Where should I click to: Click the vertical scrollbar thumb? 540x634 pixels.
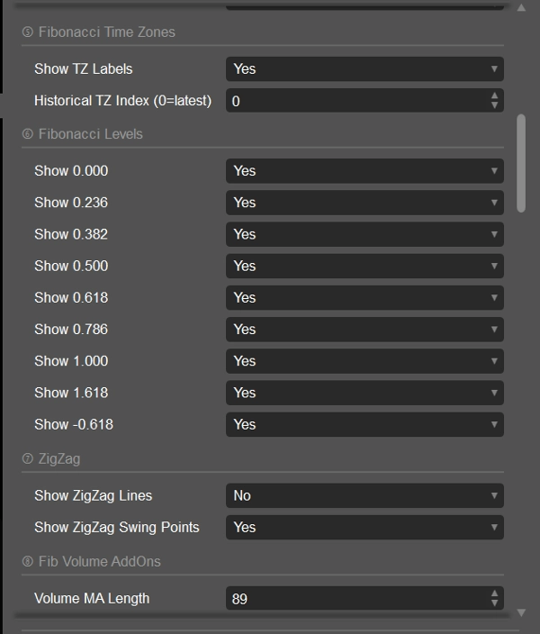click(521, 163)
